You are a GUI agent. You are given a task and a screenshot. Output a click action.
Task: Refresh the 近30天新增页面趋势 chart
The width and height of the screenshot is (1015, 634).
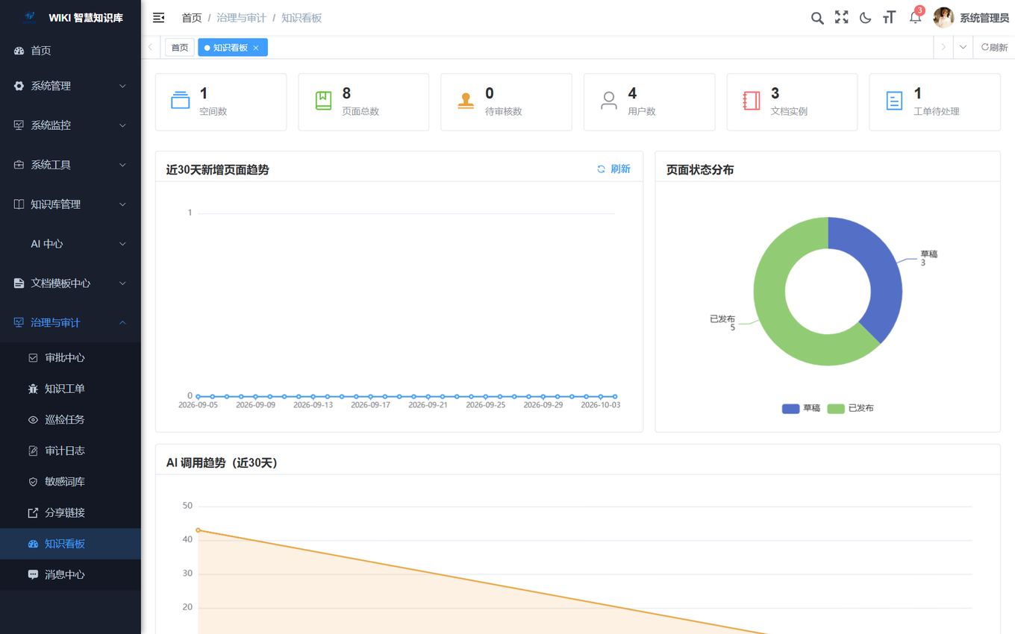pos(613,169)
